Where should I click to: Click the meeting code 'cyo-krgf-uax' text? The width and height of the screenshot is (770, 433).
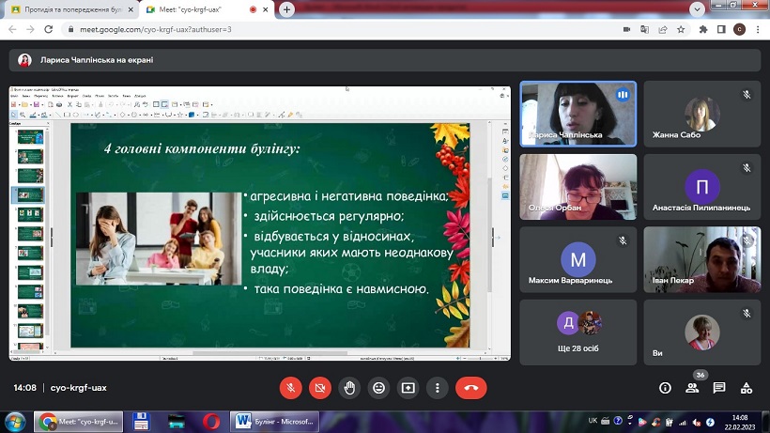[x=79, y=388]
